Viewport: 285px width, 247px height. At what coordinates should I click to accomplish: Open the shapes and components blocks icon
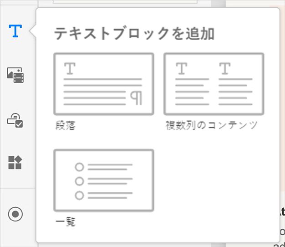tap(15, 162)
